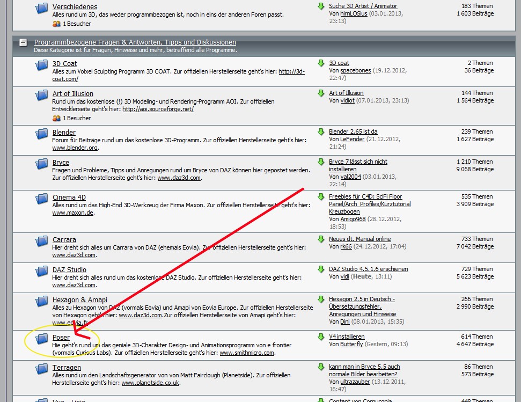Click visitors icon under Art of Illusion forum
Image resolution: width=521 pixels, height=402 pixels.
click(x=56, y=118)
